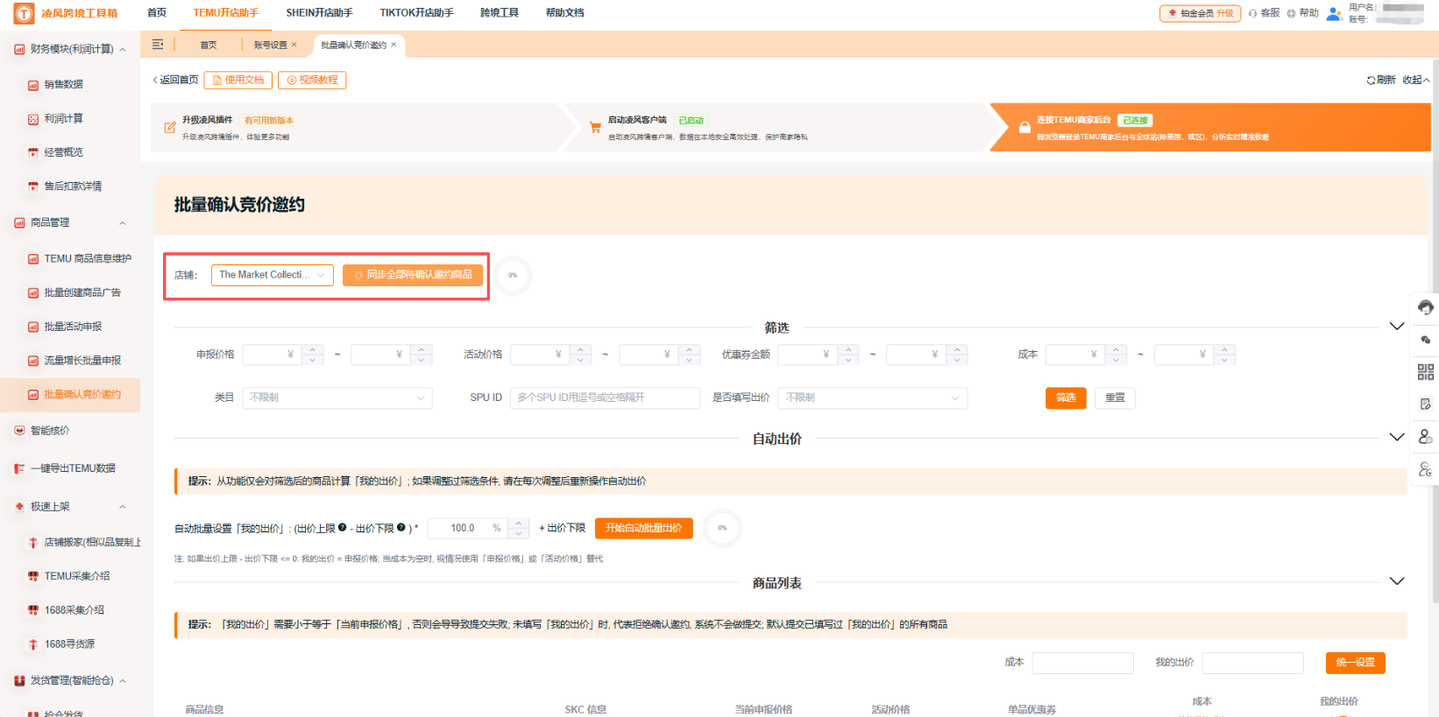Viewport: 1439px width, 717px height.
Task: Click the 利润计算 sidebar icon
Action: pos(33,119)
